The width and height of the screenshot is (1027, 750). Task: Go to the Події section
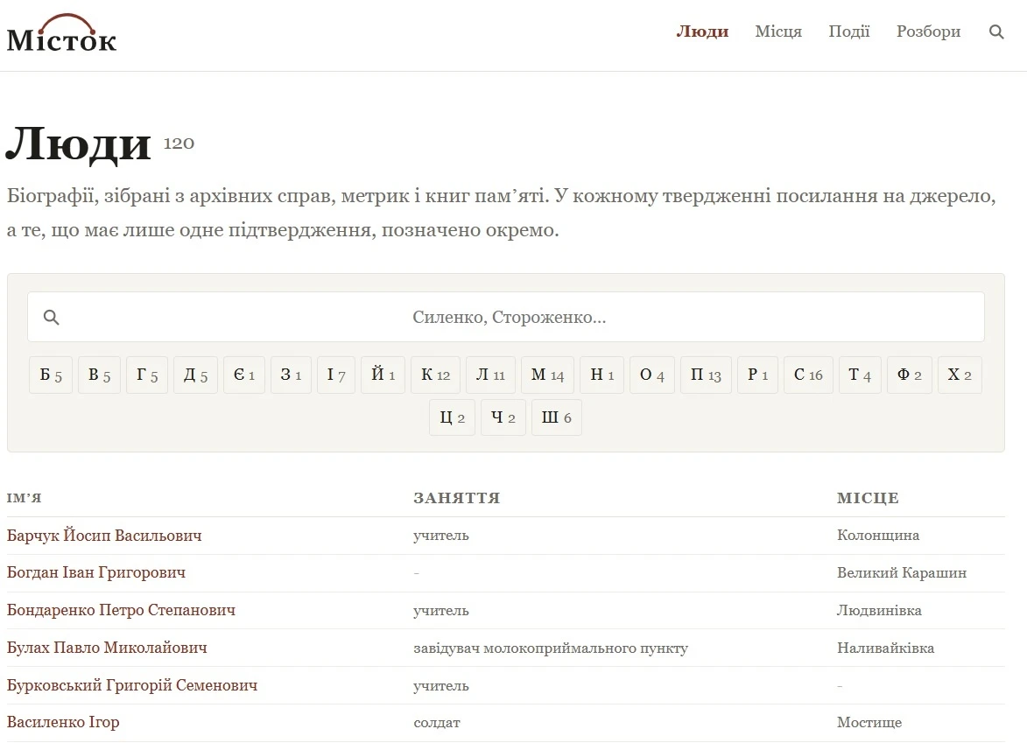tap(849, 32)
